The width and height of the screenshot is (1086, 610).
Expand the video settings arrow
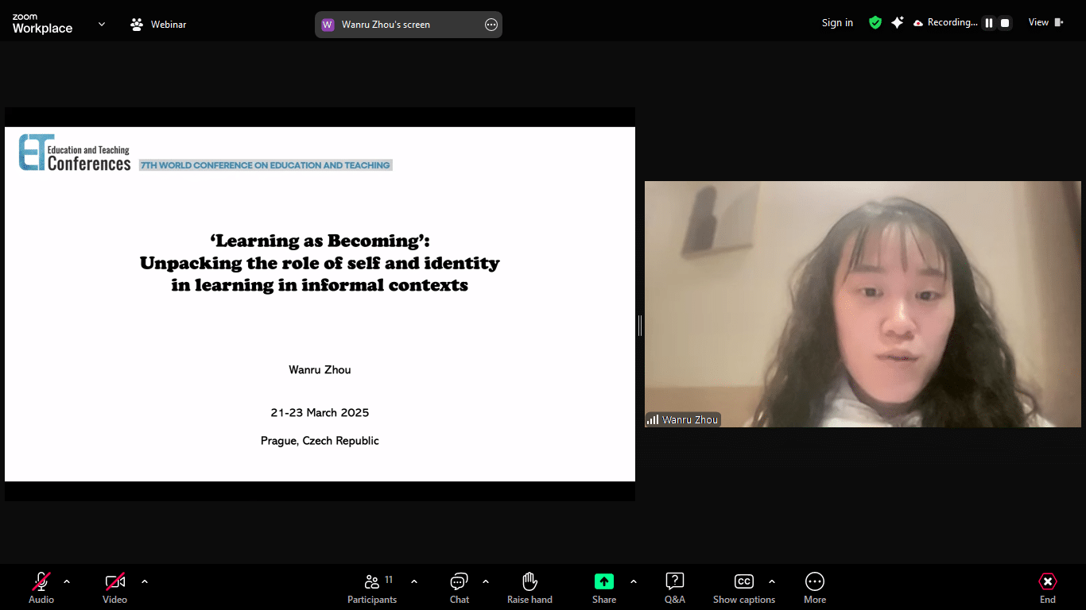[x=145, y=581]
